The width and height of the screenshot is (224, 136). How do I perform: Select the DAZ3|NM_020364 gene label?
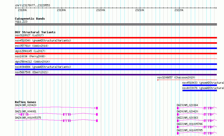(x=187, y=105)
